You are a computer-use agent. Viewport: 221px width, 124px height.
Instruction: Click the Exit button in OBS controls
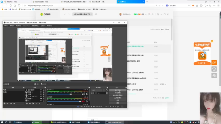coord(118,103)
